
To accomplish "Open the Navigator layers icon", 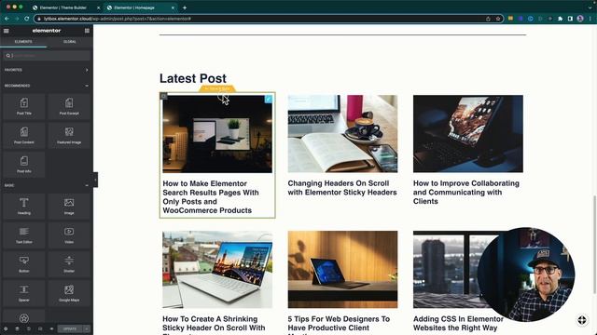I will [x=17, y=328].
